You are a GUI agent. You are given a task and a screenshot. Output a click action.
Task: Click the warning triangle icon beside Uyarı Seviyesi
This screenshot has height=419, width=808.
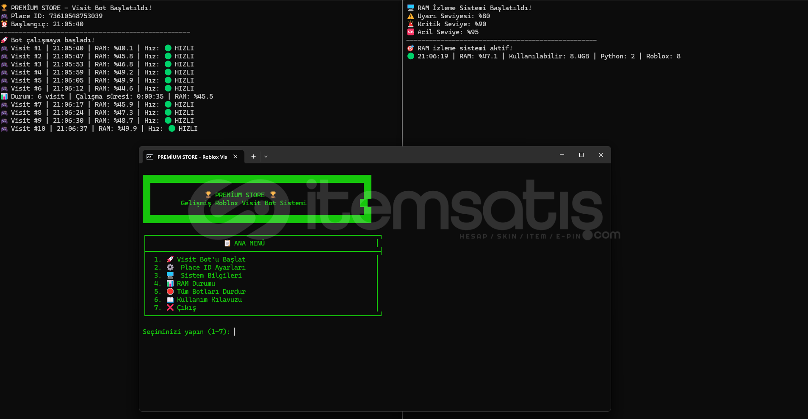[x=411, y=16]
